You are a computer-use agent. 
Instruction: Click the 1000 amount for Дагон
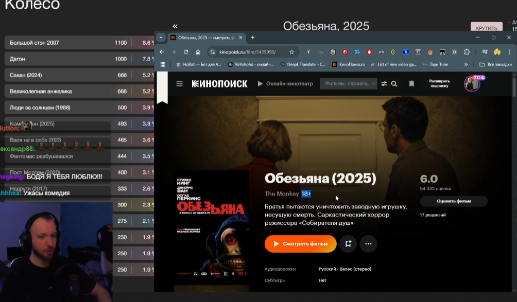(x=120, y=59)
